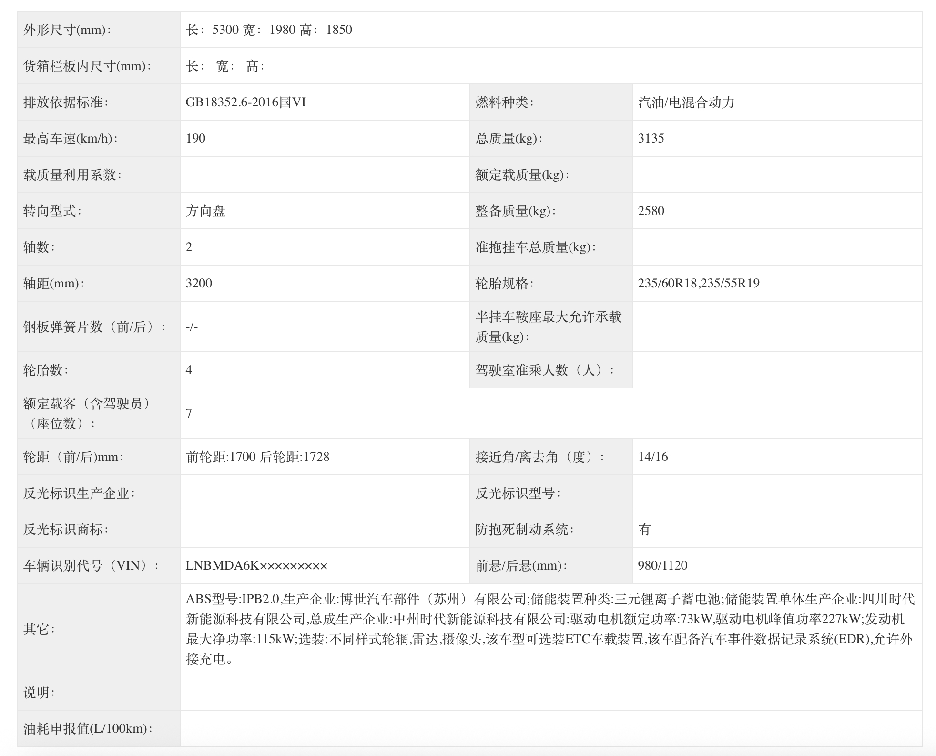The width and height of the screenshot is (936, 756).
Task: Select the GB18352.6-2016国VI emission standard text
Action: 245,102
